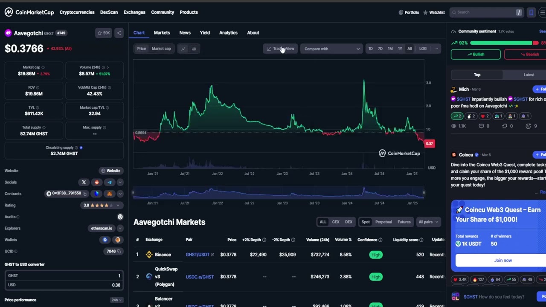This screenshot has height=307, width=546.
Task: Open the Compare with dropdown
Action: click(331, 49)
